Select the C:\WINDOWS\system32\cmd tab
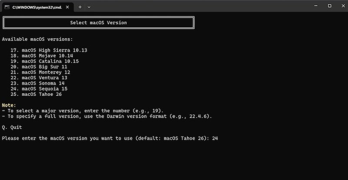Viewport: 348px width, 180px height. coord(37,7)
